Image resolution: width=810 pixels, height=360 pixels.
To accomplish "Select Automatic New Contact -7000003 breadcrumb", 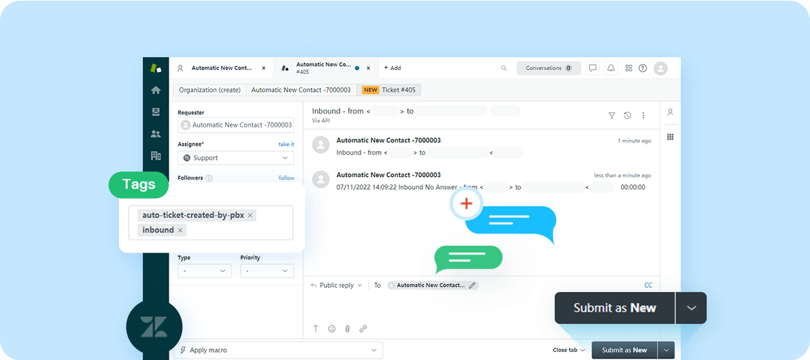I will 301,90.
